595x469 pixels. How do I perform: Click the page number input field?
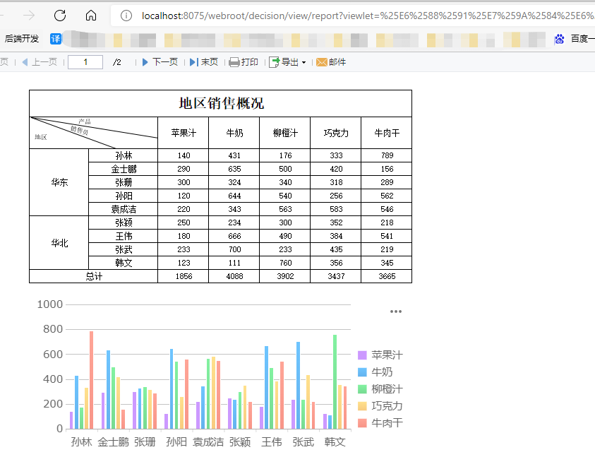pos(85,62)
